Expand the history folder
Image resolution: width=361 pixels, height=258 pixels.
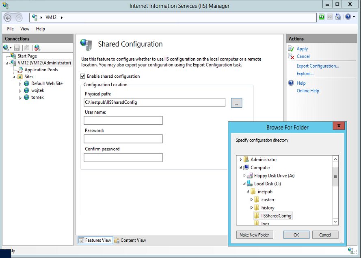coord(251,208)
